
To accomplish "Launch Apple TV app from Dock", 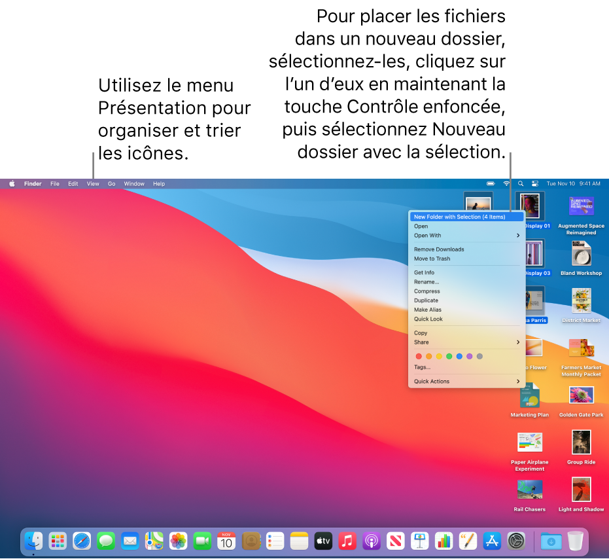I will (323, 541).
